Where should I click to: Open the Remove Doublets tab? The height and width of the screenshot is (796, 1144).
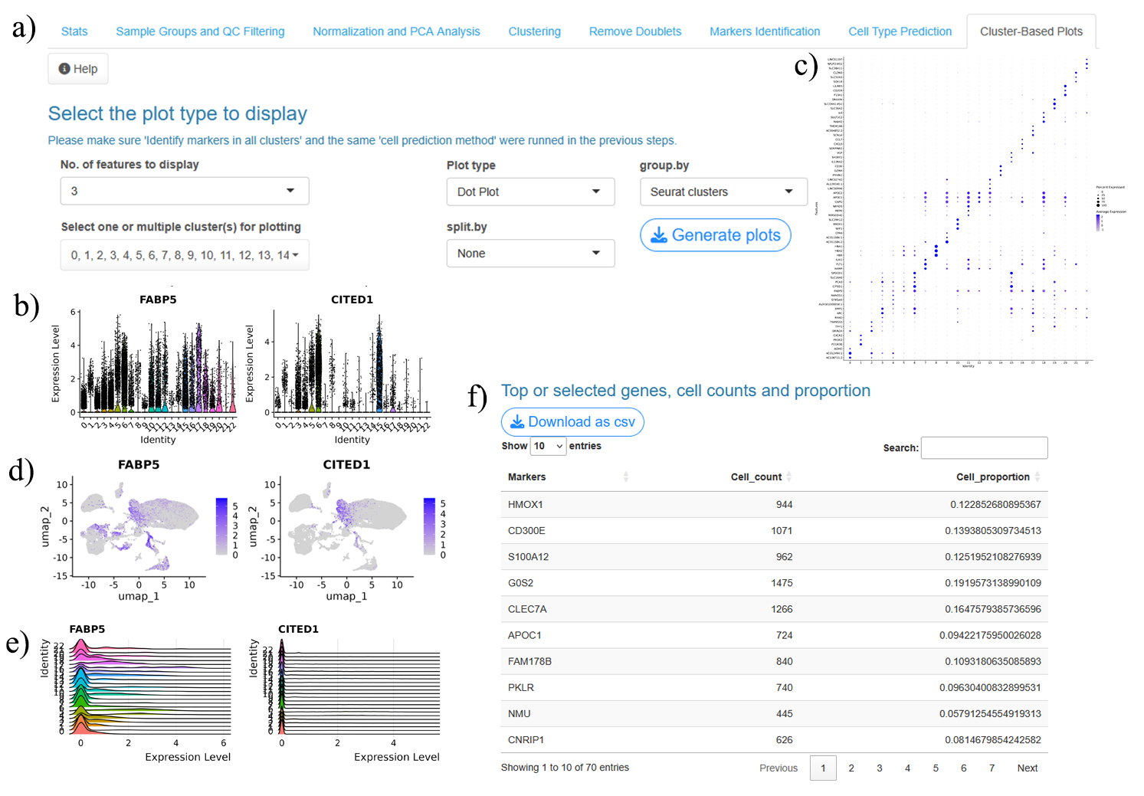click(x=634, y=31)
